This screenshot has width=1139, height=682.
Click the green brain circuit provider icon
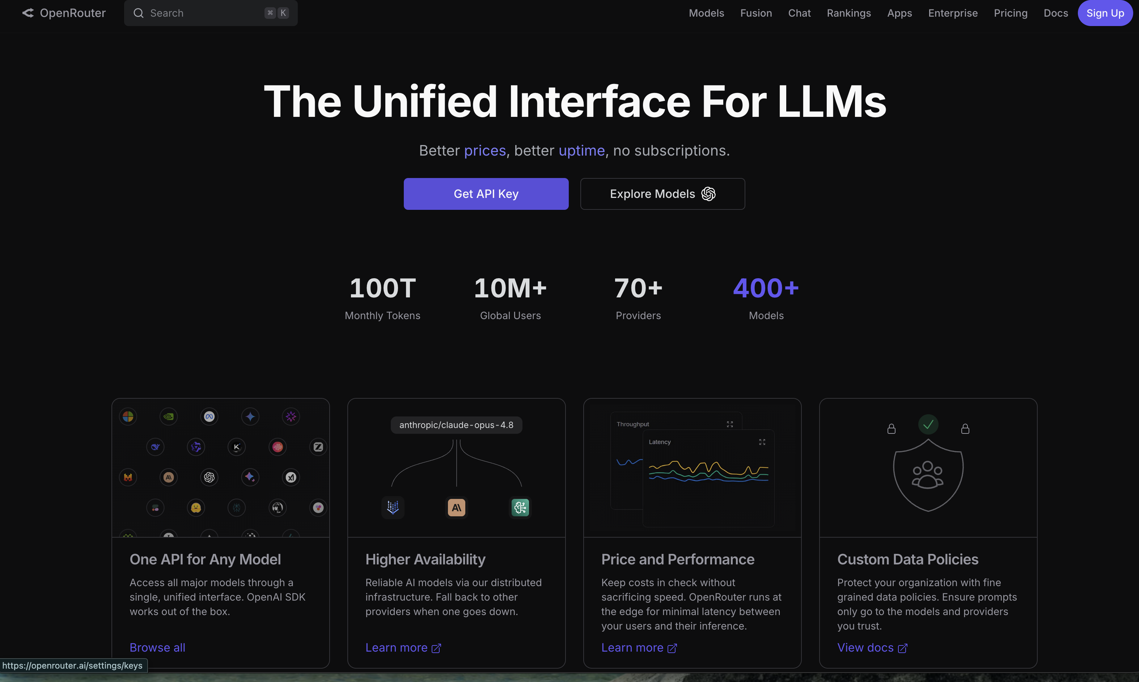(520, 507)
